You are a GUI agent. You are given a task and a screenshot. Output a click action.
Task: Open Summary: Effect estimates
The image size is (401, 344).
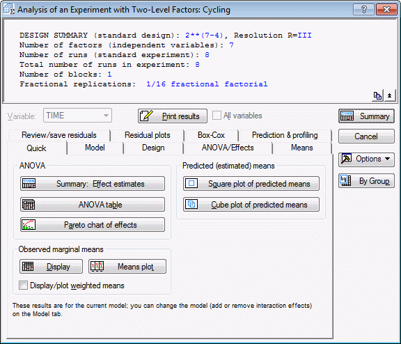click(x=93, y=184)
